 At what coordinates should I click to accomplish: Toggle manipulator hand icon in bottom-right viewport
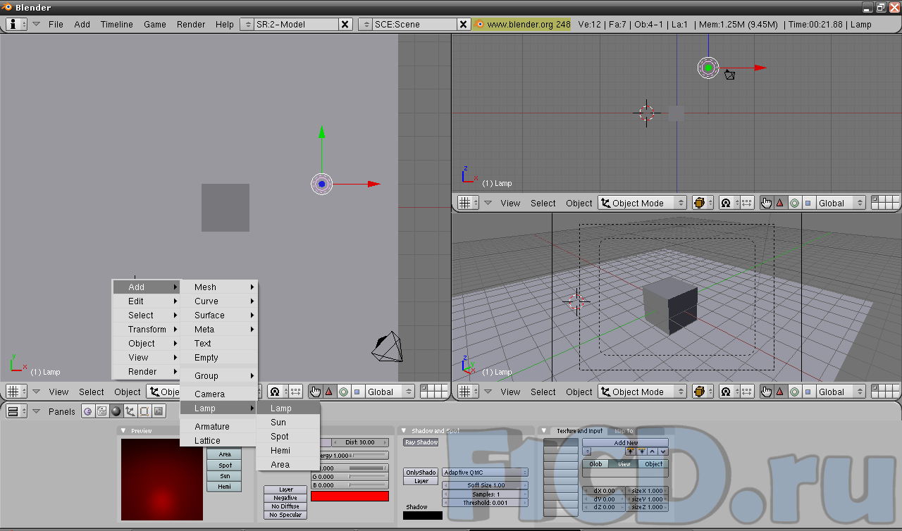click(x=766, y=392)
